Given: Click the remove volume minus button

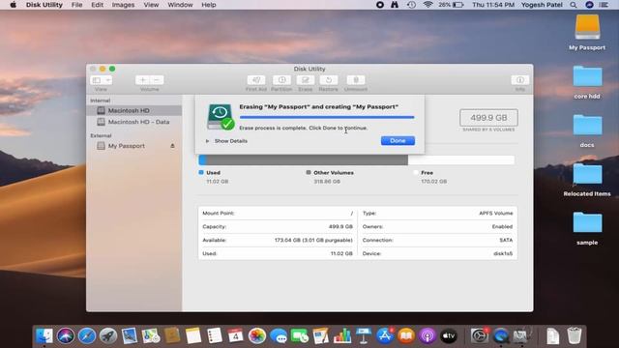Looking at the screenshot, I should [x=157, y=80].
